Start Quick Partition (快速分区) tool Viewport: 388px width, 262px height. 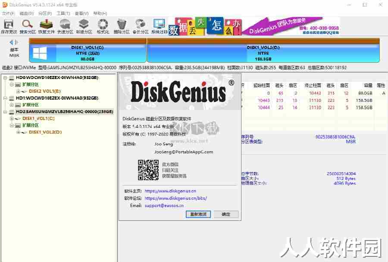(65, 26)
